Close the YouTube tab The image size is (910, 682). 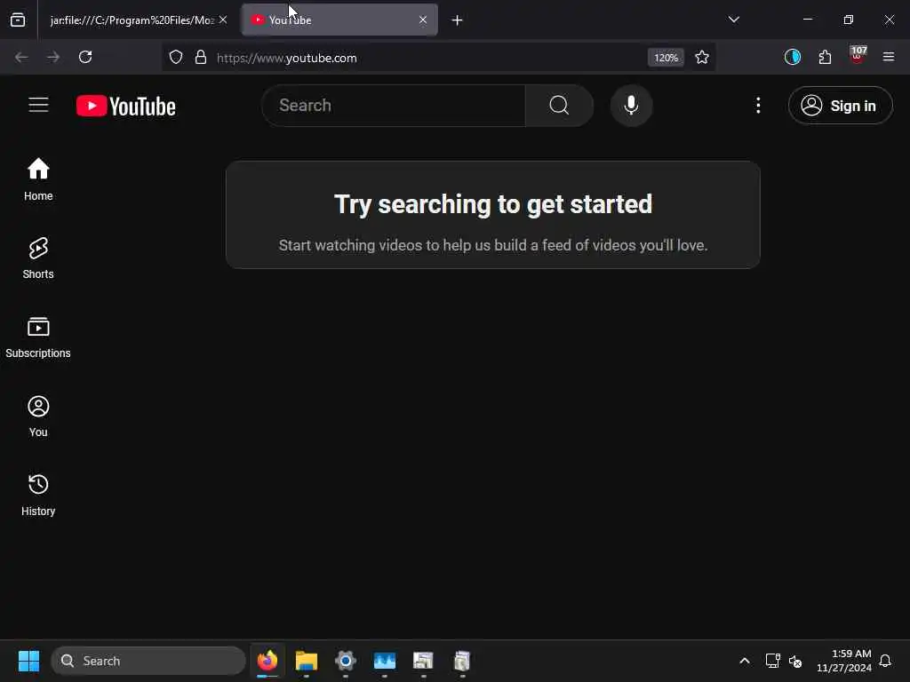(x=423, y=20)
